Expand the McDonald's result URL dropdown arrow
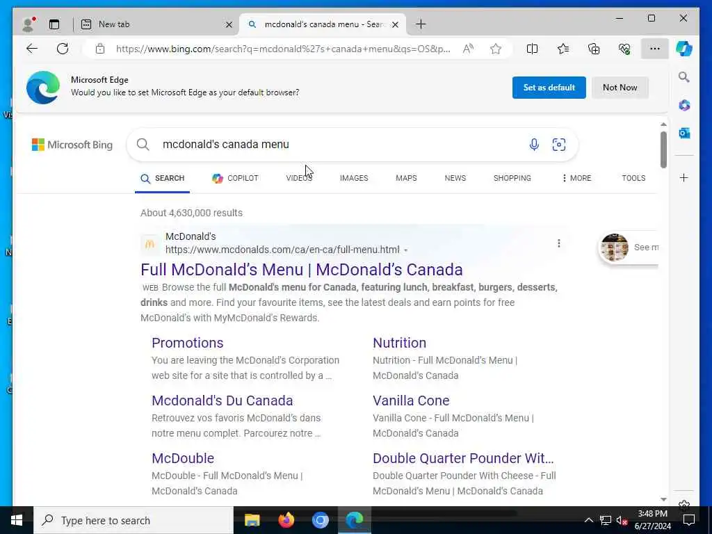 [x=405, y=250]
